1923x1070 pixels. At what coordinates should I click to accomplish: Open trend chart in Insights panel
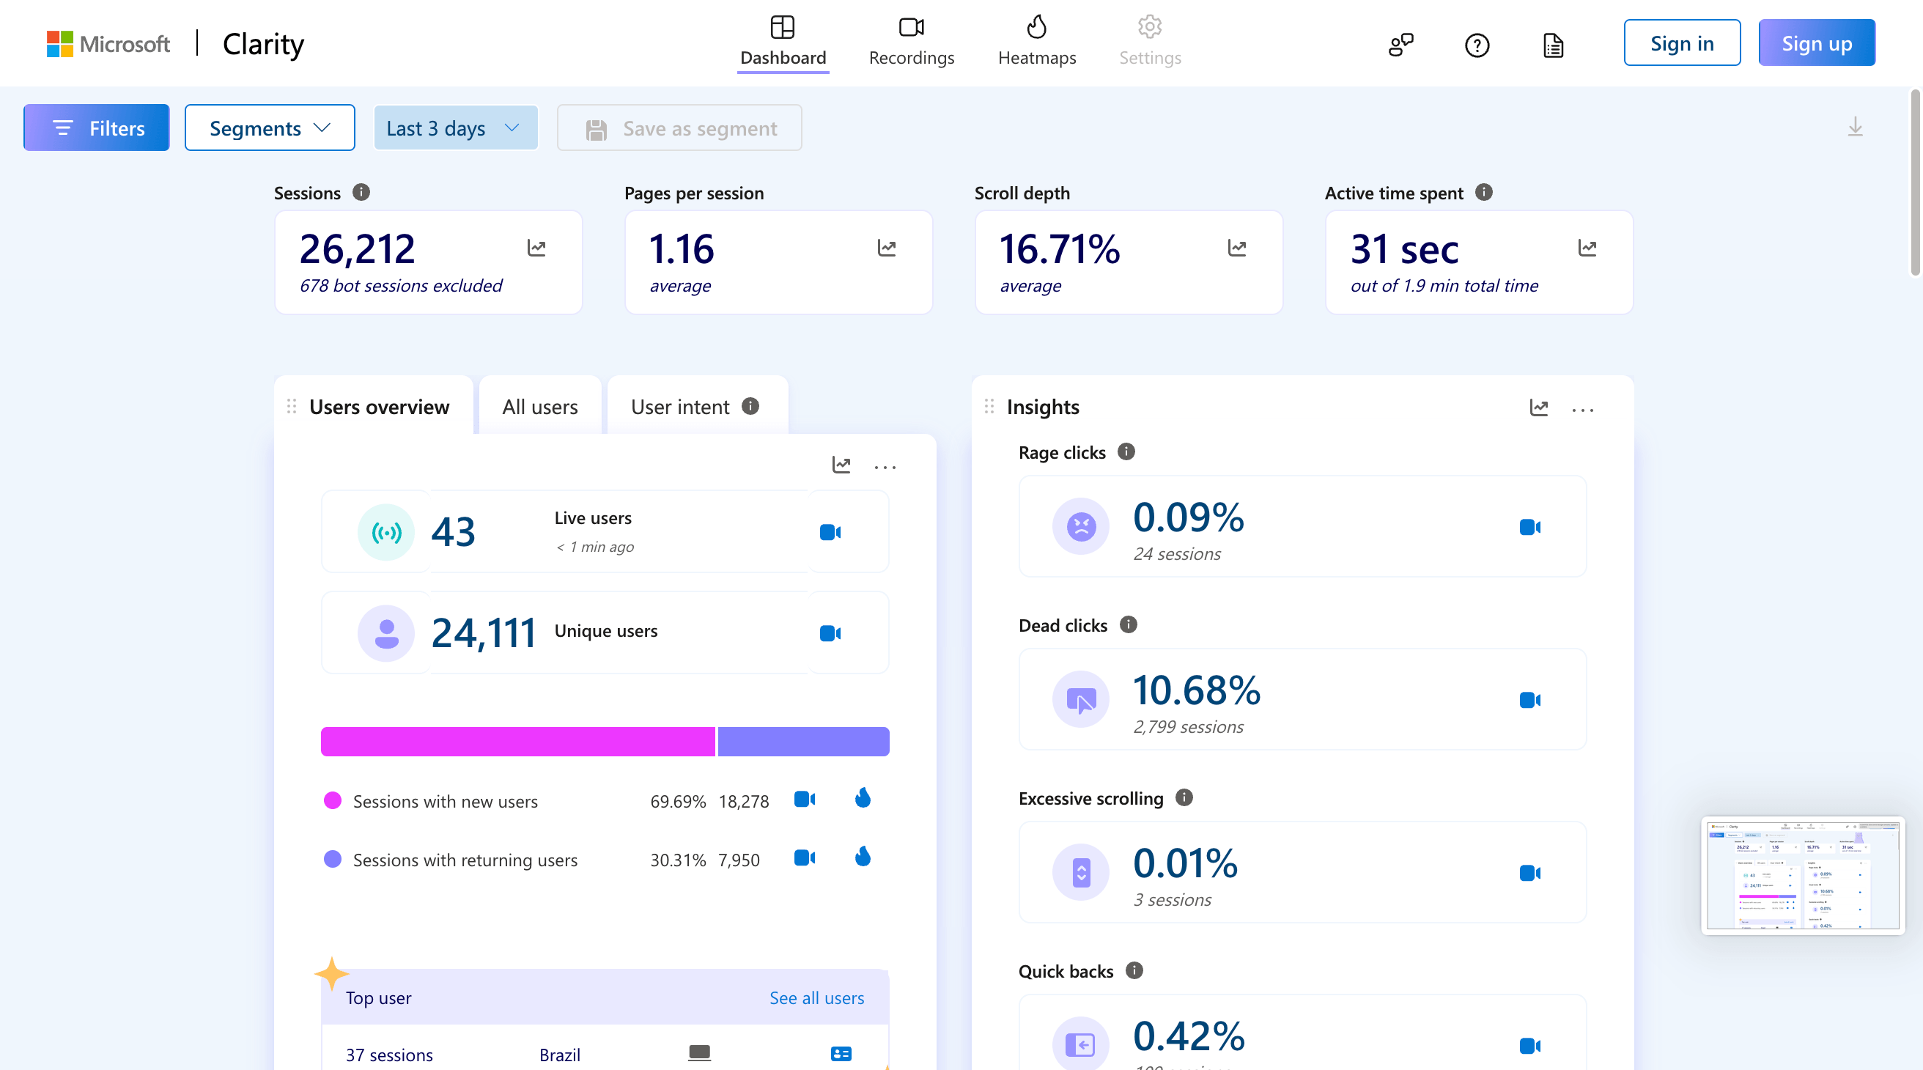pyautogui.click(x=1538, y=407)
